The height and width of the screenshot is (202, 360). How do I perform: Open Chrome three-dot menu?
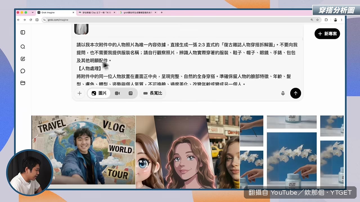pos(342,20)
